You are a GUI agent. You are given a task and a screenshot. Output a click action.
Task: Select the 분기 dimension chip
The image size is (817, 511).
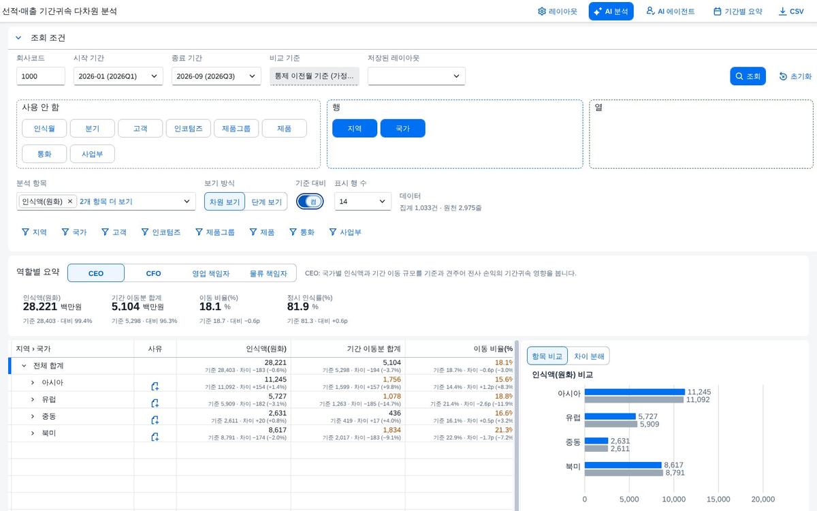(93, 128)
